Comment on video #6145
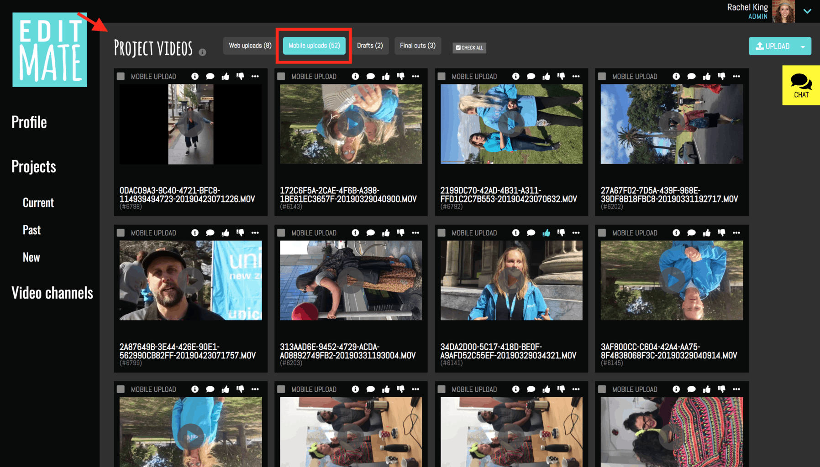 pos(692,233)
